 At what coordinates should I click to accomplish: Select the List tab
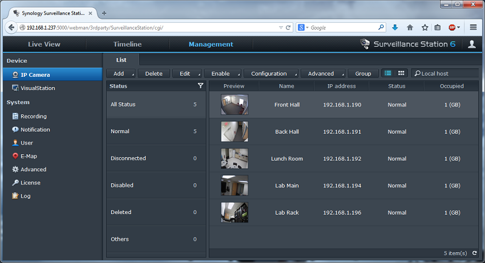(x=121, y=60)
